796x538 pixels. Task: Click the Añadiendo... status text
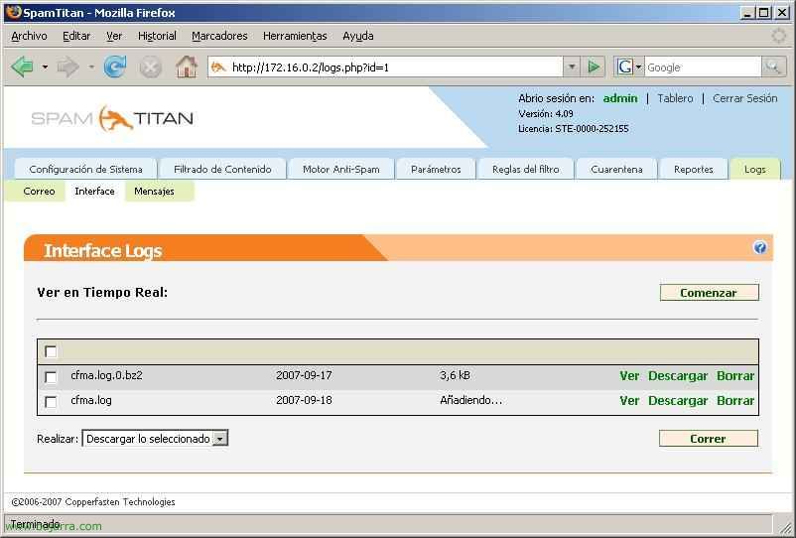(470, 400)
